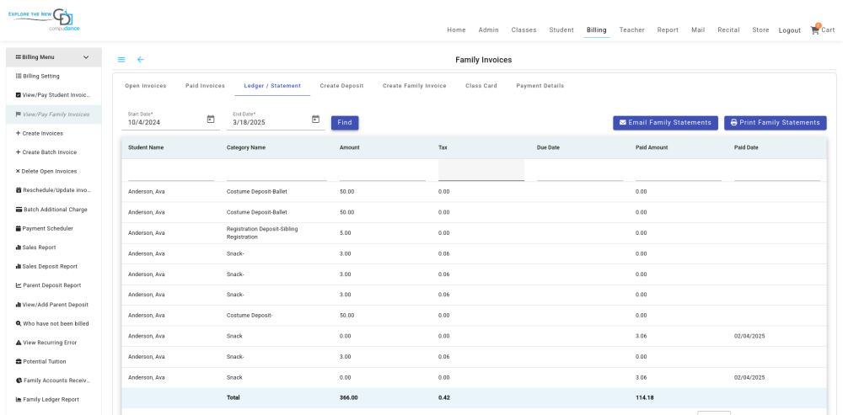Open Classes in top navigation
Image resolution: width=843 pixels, height=415 pixels.
point(524,30)
